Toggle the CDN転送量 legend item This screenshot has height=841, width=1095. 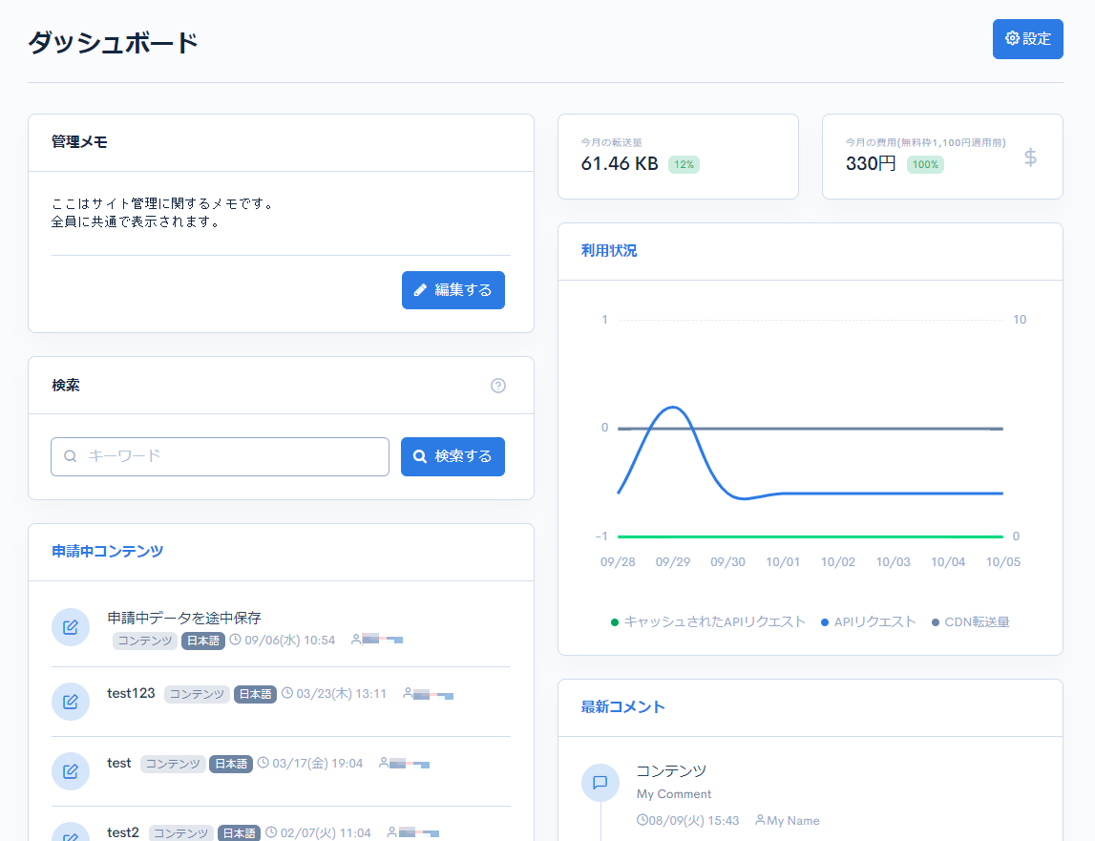pos(971,621)
